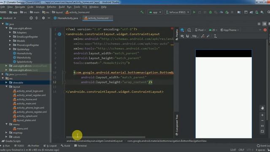Open the Navigate menu
The width and height of the screenshot is (270, 152).
20,7
